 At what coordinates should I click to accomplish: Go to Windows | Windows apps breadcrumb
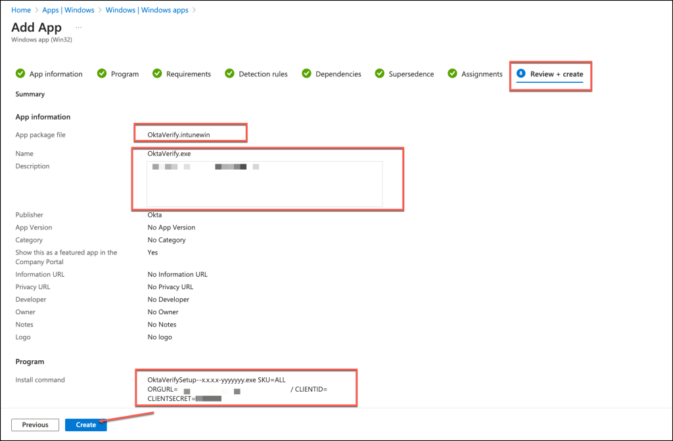pyautogui.click(x=147, y=10)
